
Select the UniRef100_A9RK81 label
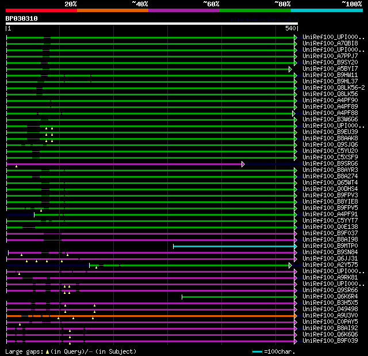click(x=330, y=278)
